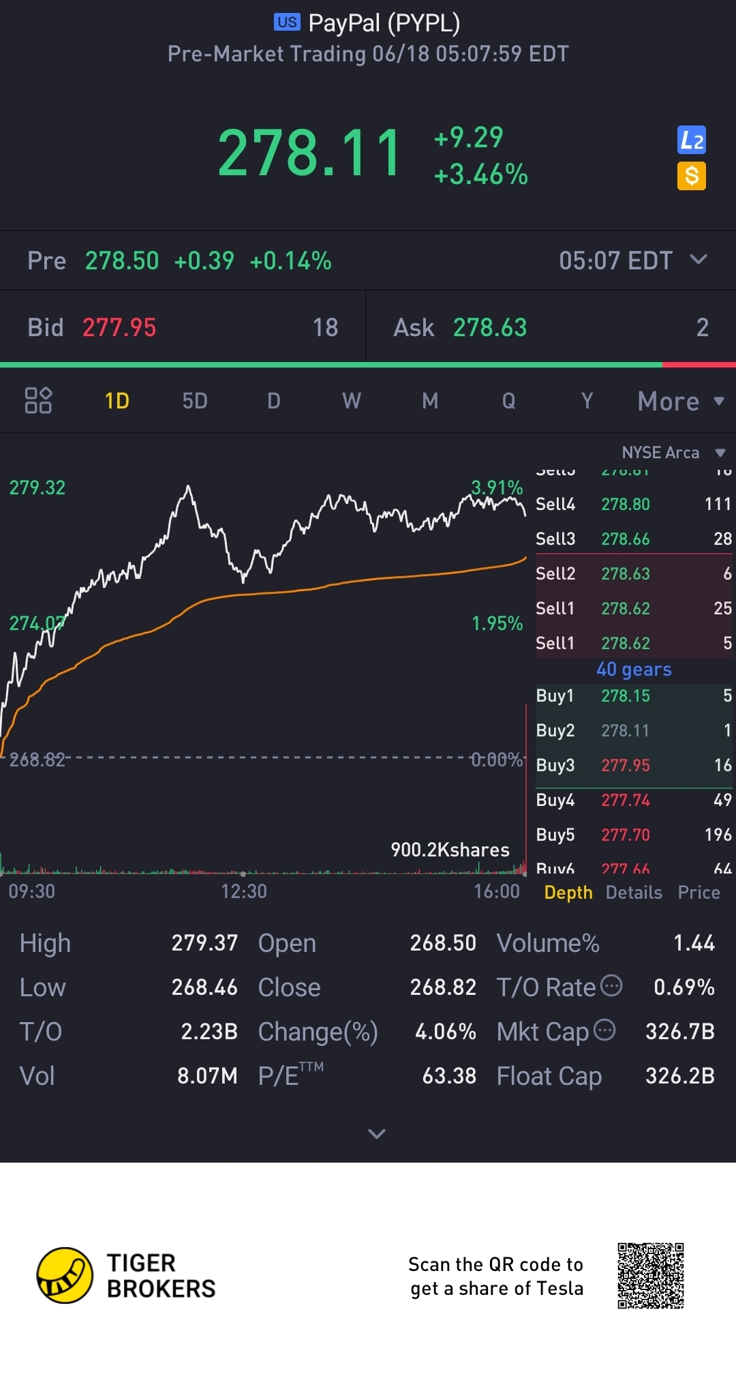
Task: Tap the bid-ask ratio bar
Action: pos(368,365)
